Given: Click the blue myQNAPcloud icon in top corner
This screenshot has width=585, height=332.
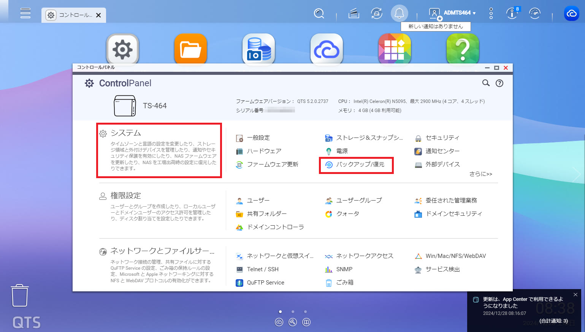Looking at the screenshot, I should pyautogui.click(x=571, y=13).
